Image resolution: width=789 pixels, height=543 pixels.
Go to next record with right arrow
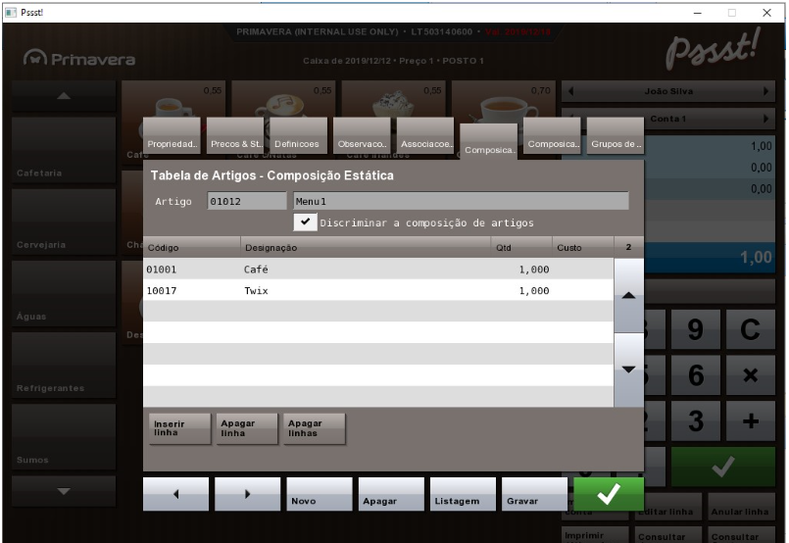point(247,496)
